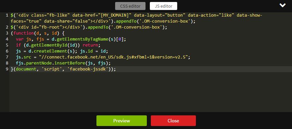Image resolution: width=292 pixels, height=129 pixels.
Task: Switch to the CSS editor tab
Action: coord(130,6)
